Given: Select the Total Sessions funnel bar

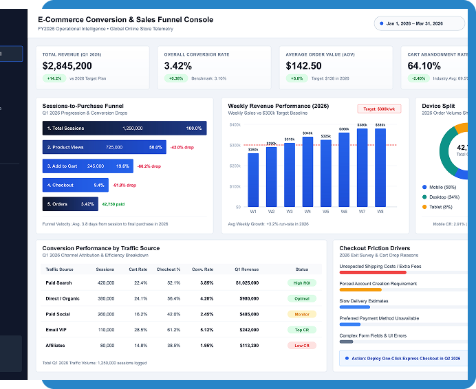Looking at the screenshot, I should [x=125, y=128].
